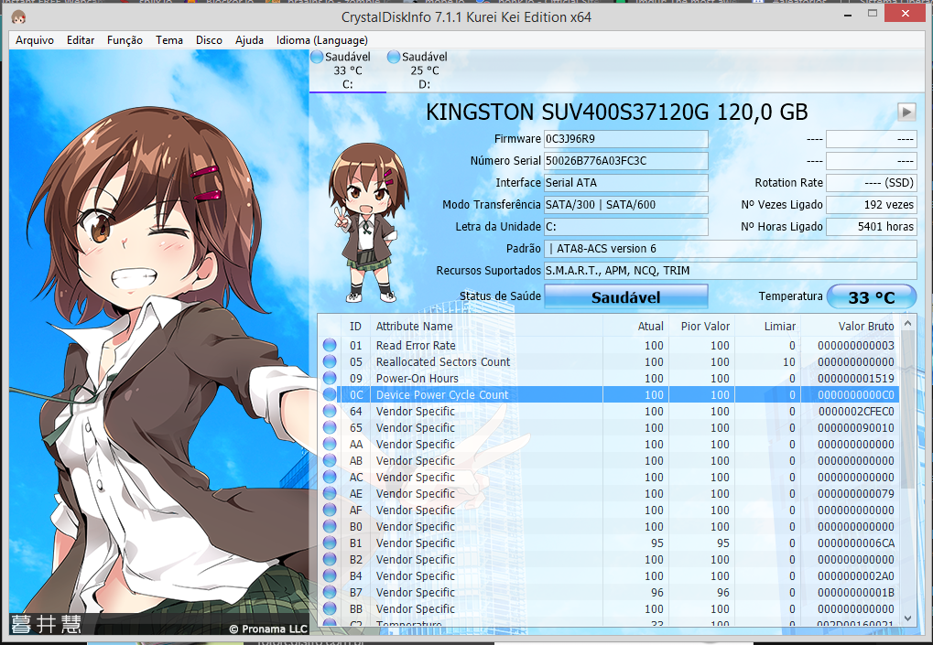The image size is (933, 645).
Task: Click the status icon for attribute B2
Action: coord(330,559)
